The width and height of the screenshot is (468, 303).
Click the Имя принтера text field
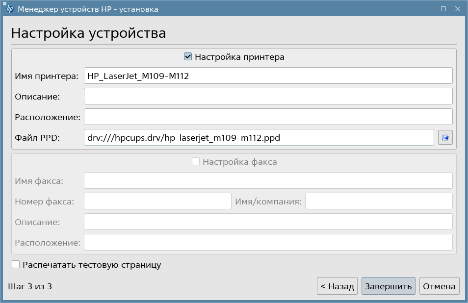click(x=268, y=76)
